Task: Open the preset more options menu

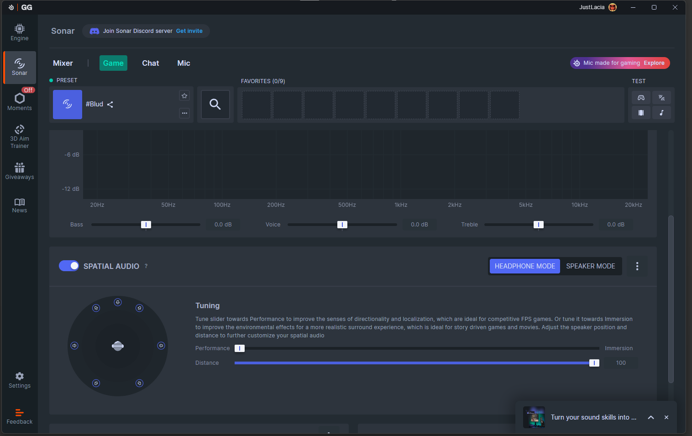Action: (184, 113)
